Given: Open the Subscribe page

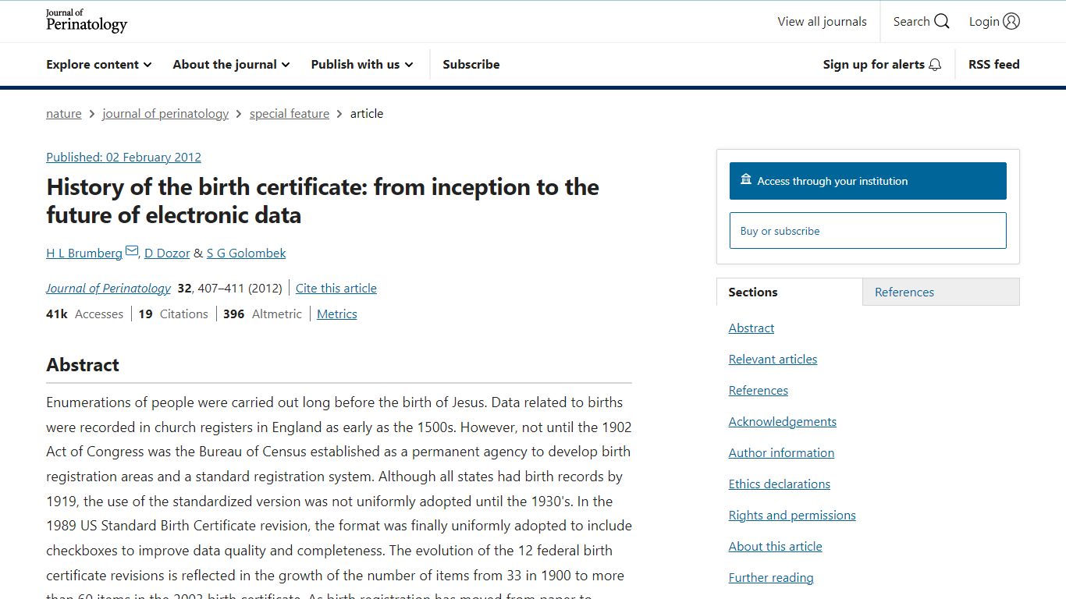Looking at the screenshot, I should pyautogui.click(x=471, y=65).
